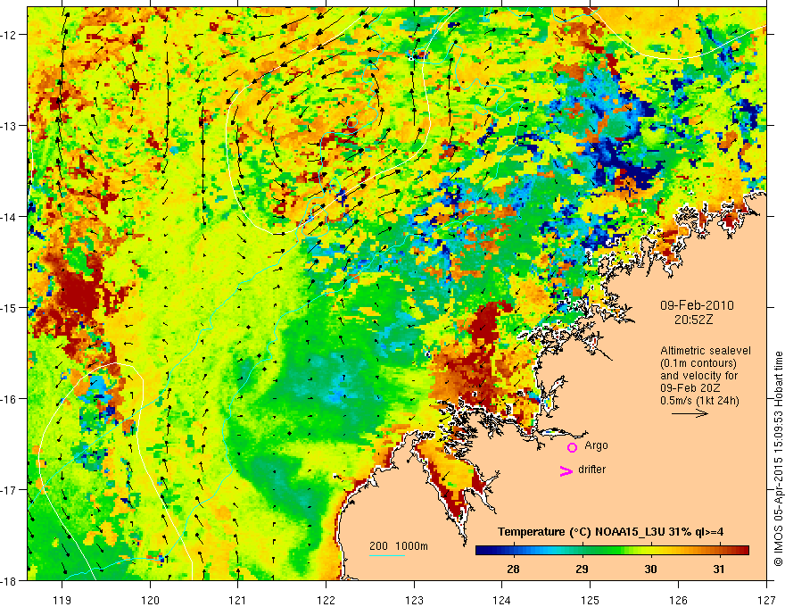Click the '(0.1m contours)' caption line
785x607 pixels.
[698, 363]
